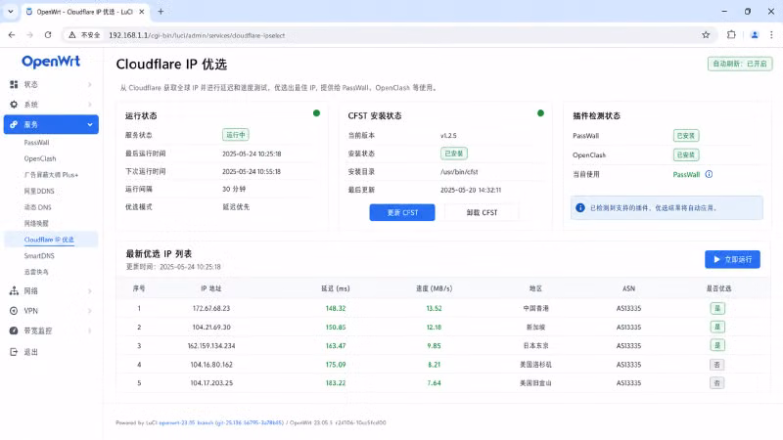Open SmartDNS menu item

click(x=39, y=256)
